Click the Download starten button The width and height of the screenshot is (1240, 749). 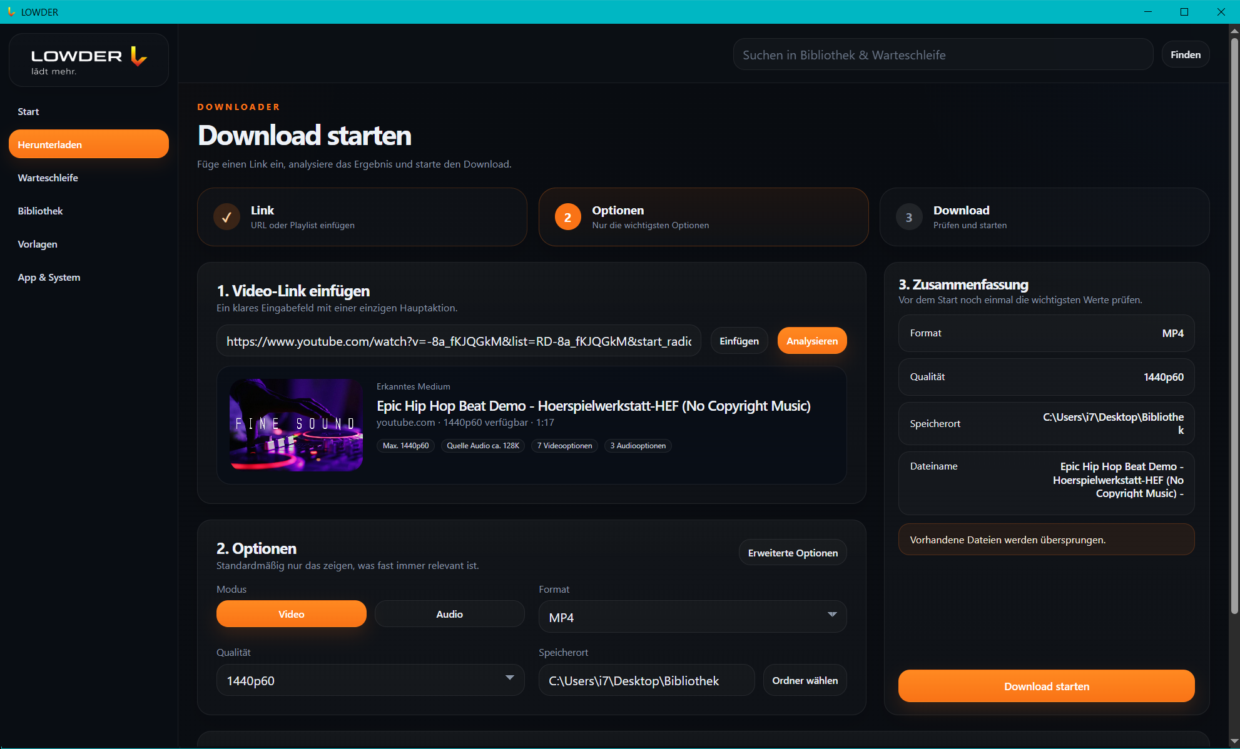click(x=1046, y=686)
